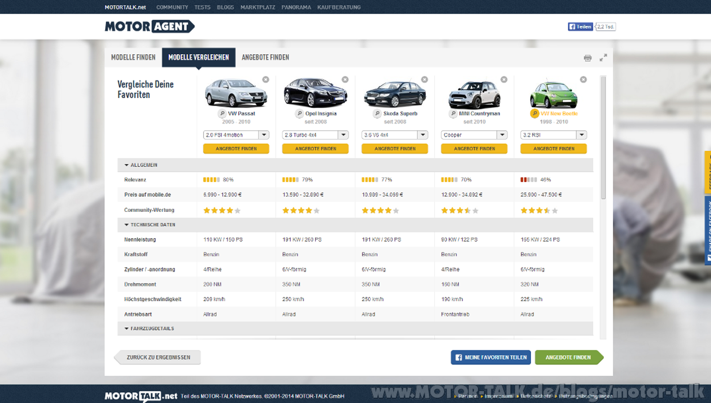Click magnifier icon beside Opel Insignia
The height and width of the screenshot is (403, 711).
(x=300, y=113)
